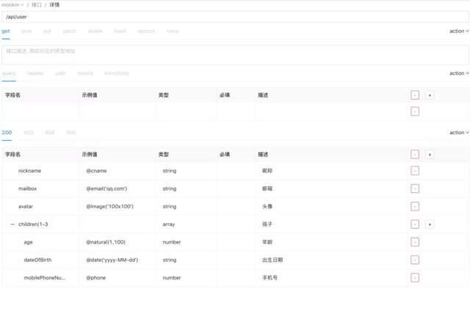Click the minus icon in the query table header
The image size is (470, 311).
point(415,95)
